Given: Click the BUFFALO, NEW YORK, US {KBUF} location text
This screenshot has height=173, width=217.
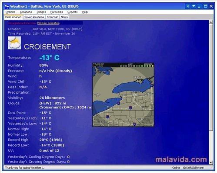Looking at the screenshot, I should tap(57, 29).
